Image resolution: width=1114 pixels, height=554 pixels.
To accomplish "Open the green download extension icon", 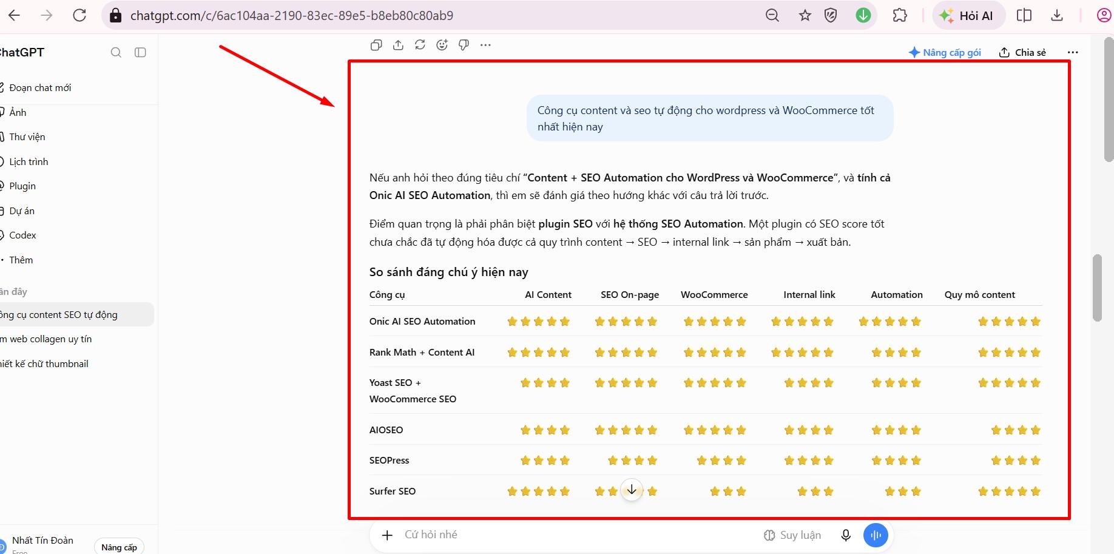I will click(863, 15).
